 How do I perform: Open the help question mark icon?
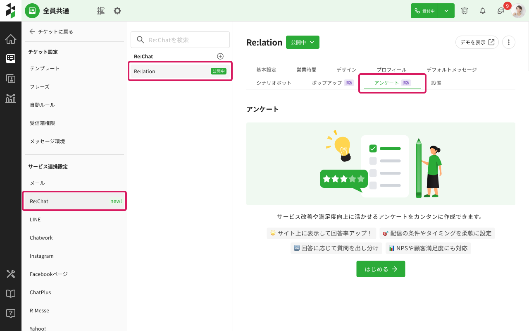pyautogui.click(x=11, y=314)
